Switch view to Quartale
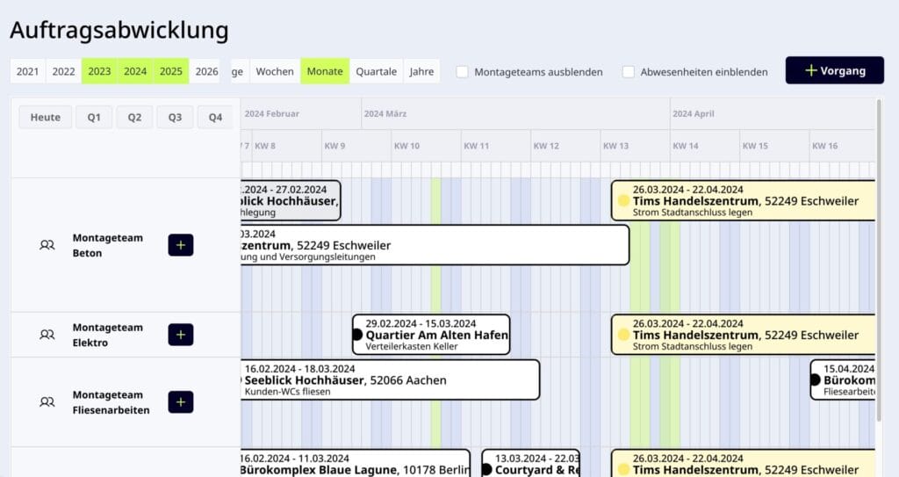This screenshot has height=477, width=899. click(376, 71)
